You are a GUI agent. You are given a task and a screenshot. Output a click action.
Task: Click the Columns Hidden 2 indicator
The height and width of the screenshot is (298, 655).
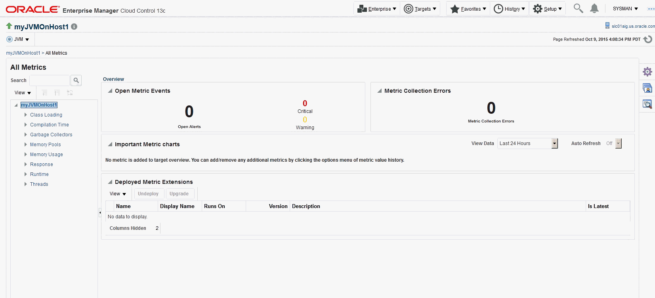[x=134, y=228]
